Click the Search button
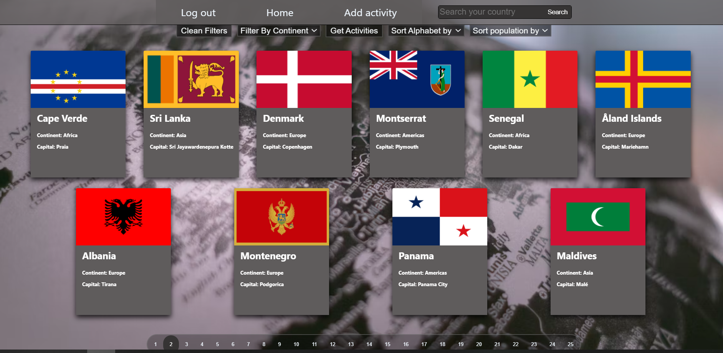The image size is (723, 353). pyautogui.click(x=557, y=12)
